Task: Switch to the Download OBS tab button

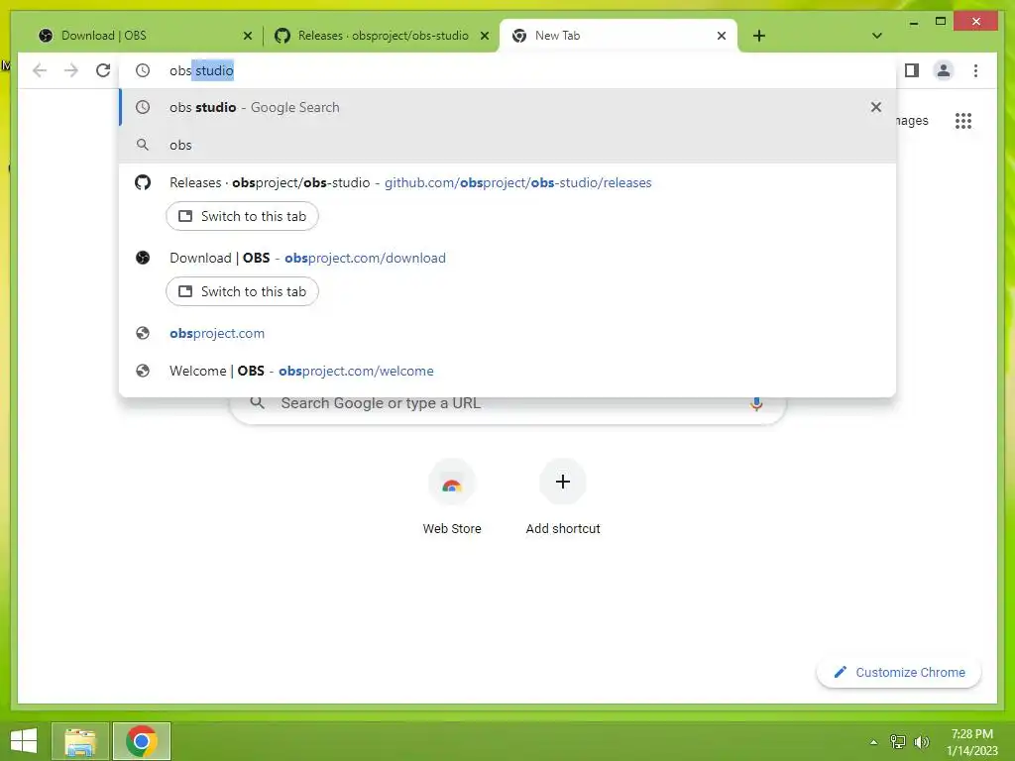Action: point(242,291)
